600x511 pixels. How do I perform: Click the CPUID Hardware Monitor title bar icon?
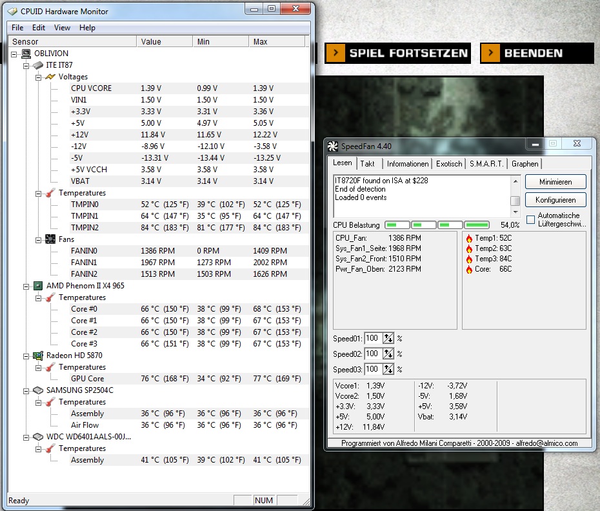pyautogui.click(x=13, y=12)
